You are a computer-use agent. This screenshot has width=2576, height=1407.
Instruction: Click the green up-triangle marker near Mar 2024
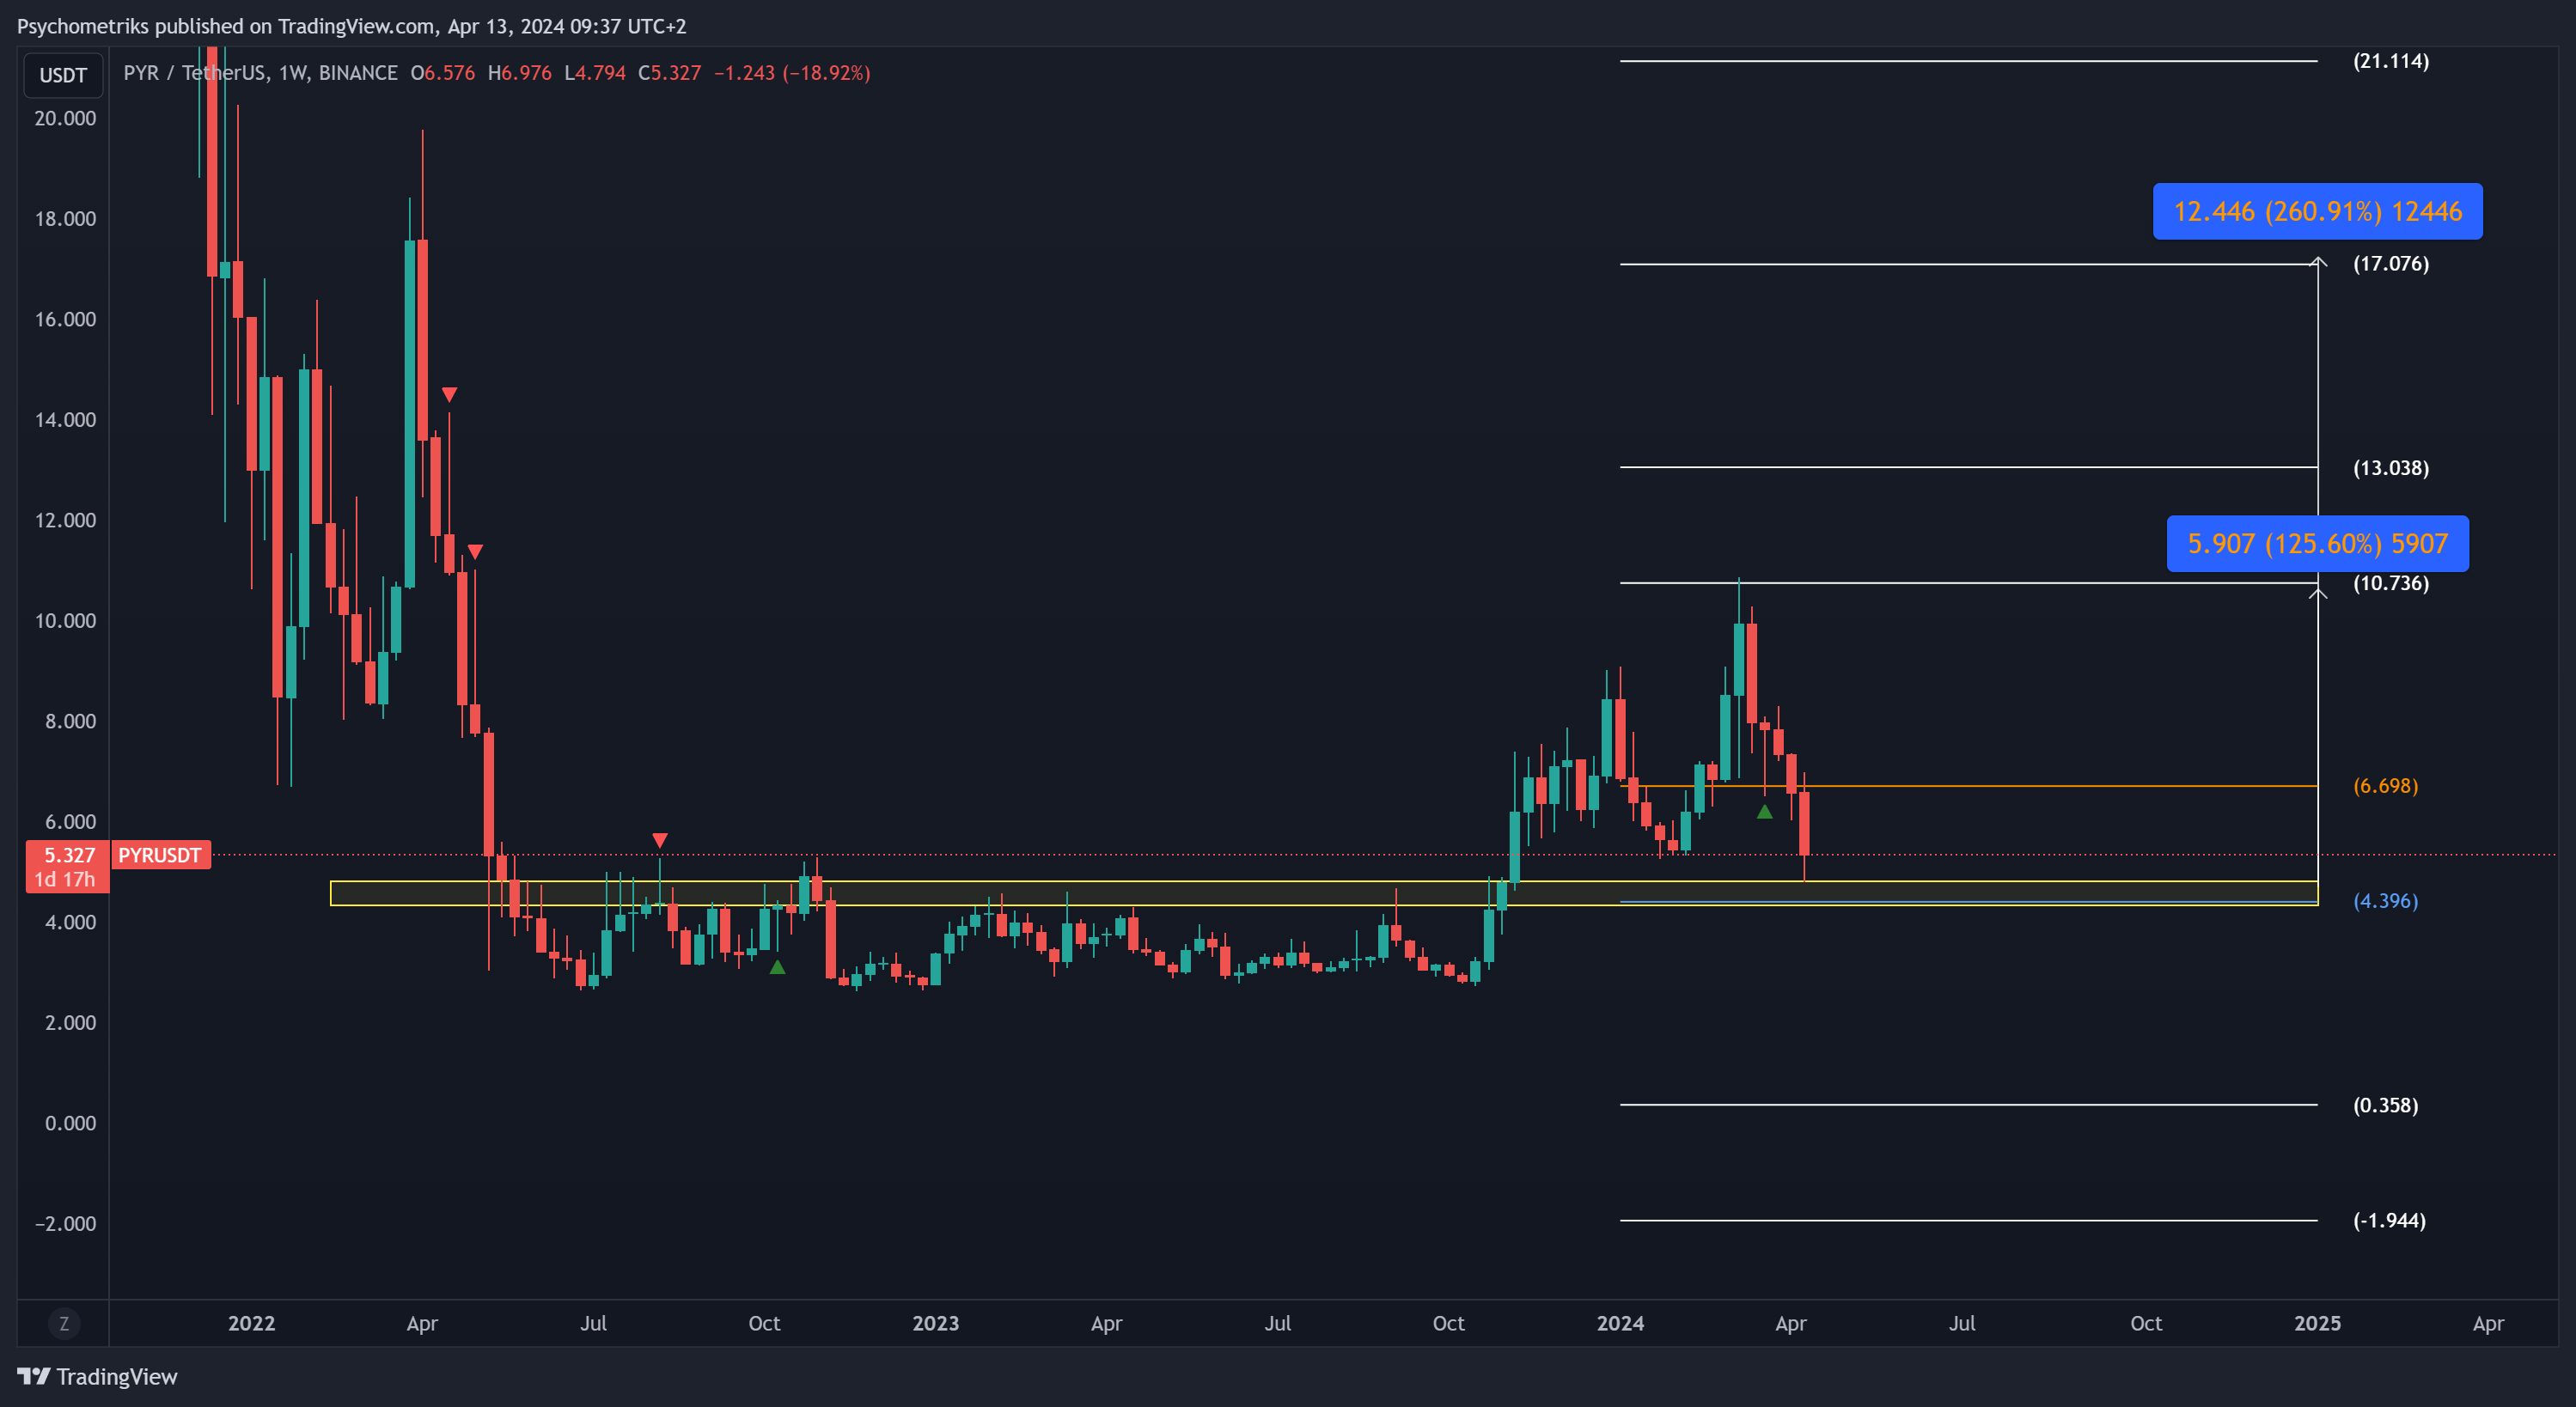(1764, 812)
